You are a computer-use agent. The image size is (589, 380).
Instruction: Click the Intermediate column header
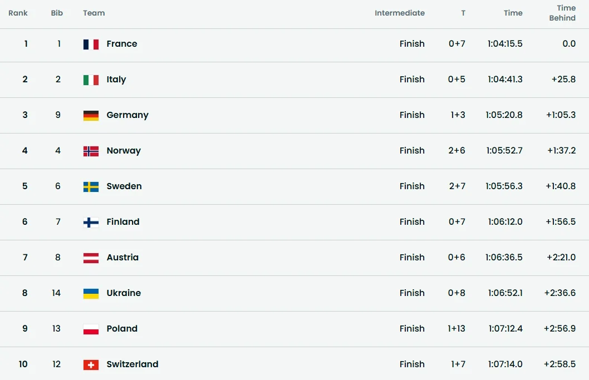coord(399,13)
